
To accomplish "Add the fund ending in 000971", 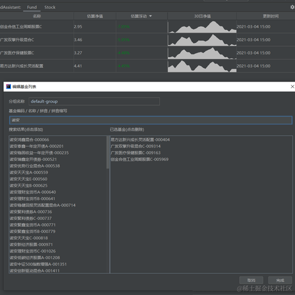I will pyautogui.click(x=31, y=244).
